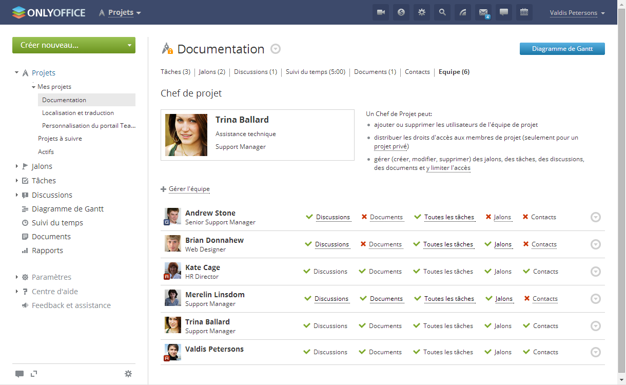Switch to the Discussions (1) tab

coord(256,72)
